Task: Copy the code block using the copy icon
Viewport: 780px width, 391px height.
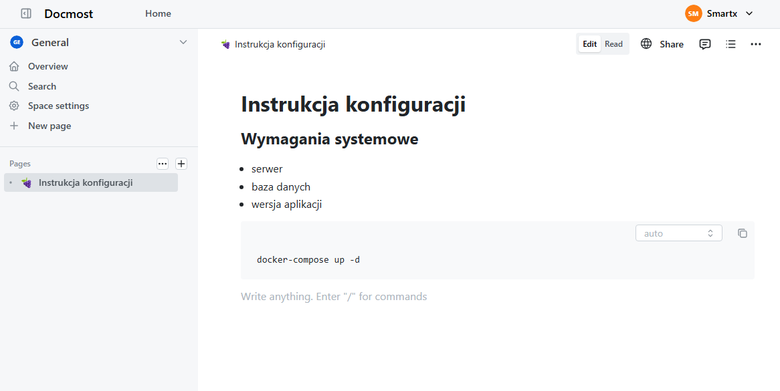Action: tap(743, 233)
